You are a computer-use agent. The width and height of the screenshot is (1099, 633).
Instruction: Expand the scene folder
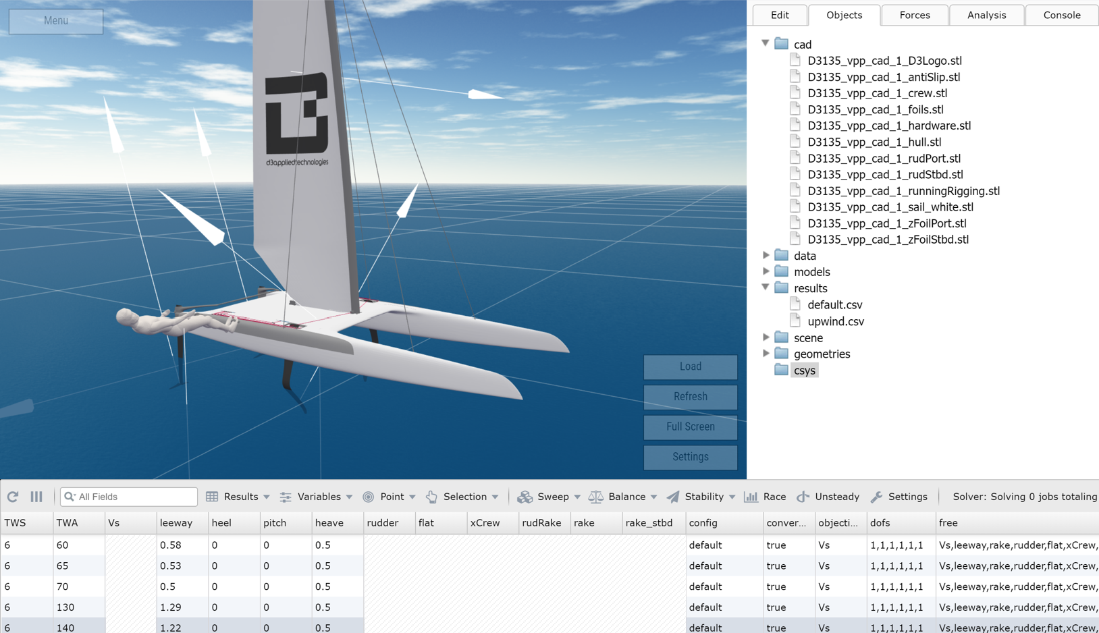point(766,337)
